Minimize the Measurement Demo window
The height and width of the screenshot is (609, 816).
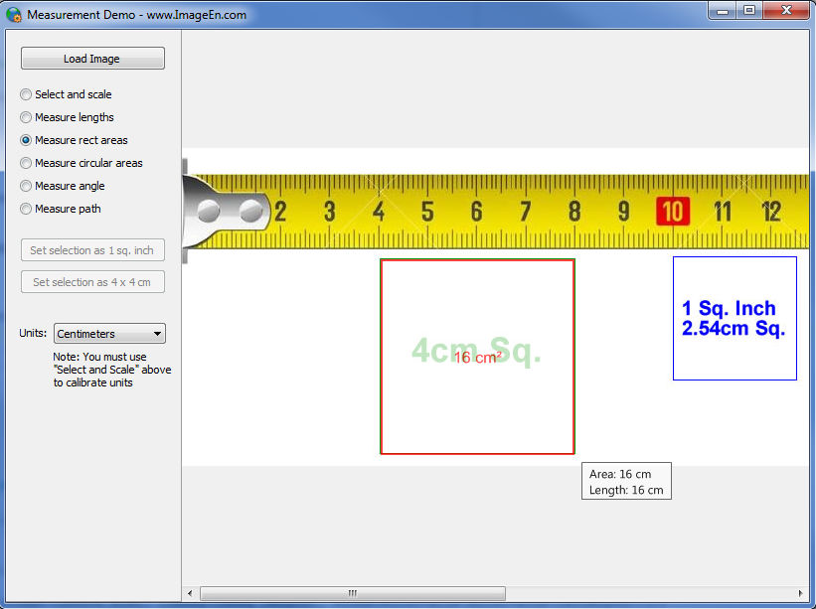click(723, 10)
